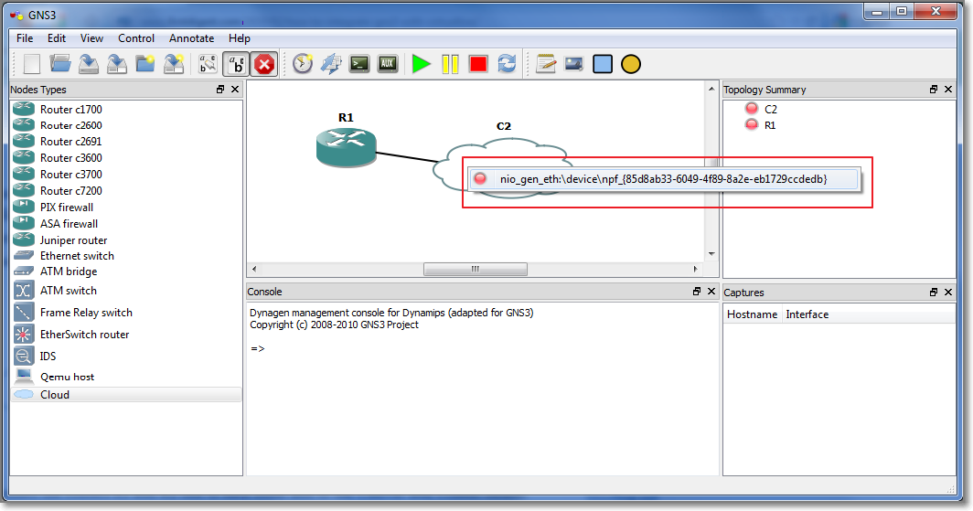The width and height of the screenshot is (973, 511).
Task: Select C2 in Topology Summary
Action: tap(771, 109)
